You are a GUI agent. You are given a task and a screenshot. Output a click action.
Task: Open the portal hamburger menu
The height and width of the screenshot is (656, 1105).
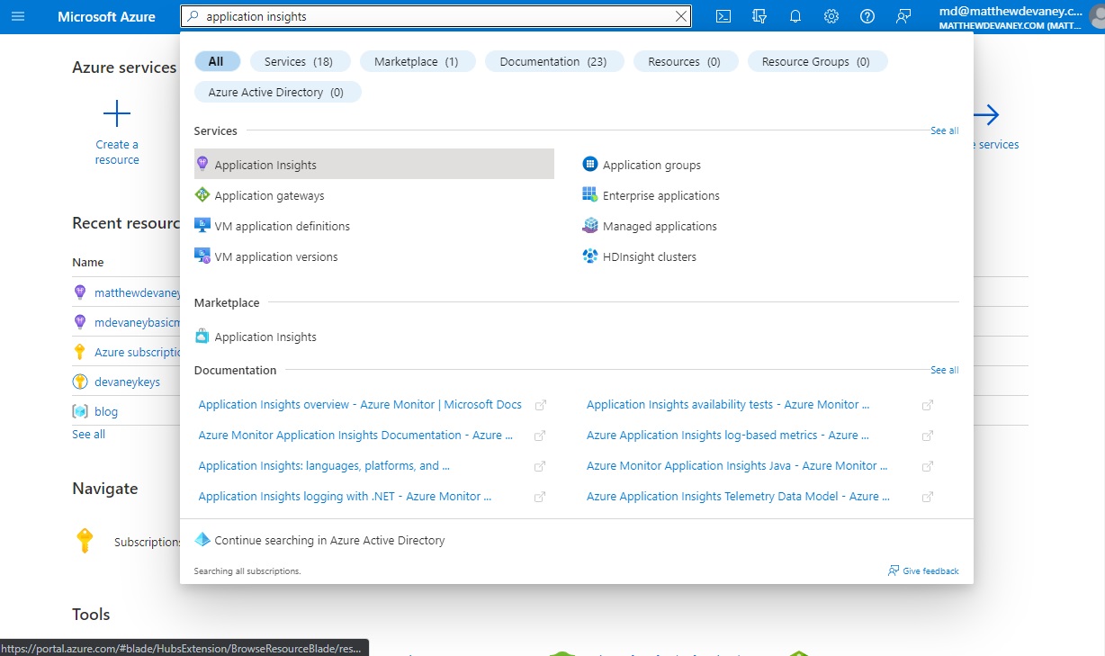18,16
